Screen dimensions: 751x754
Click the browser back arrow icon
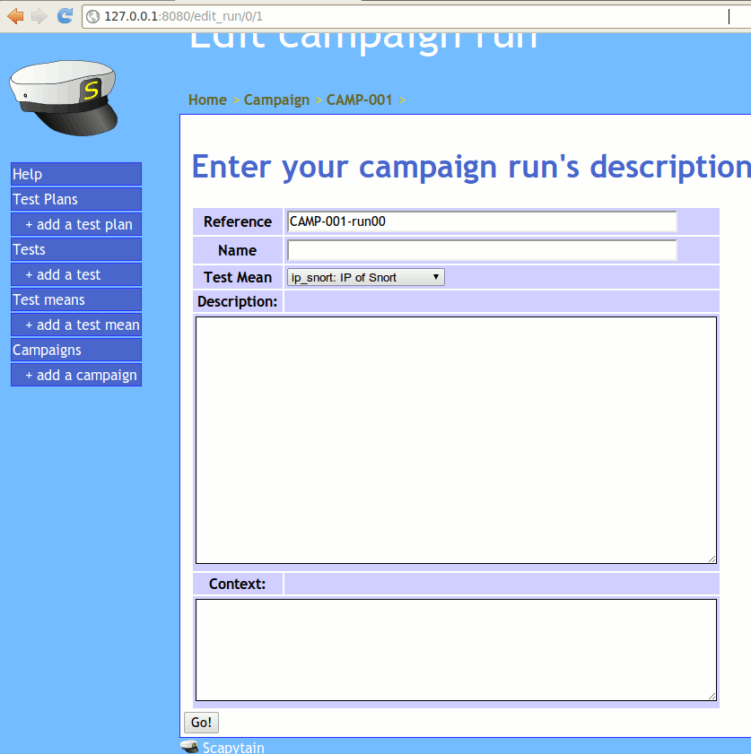tap(15, 15)
